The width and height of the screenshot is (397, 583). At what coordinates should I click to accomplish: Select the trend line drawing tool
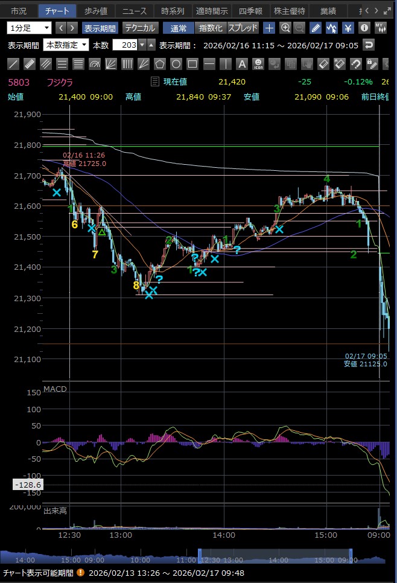[x=13, y=64]
